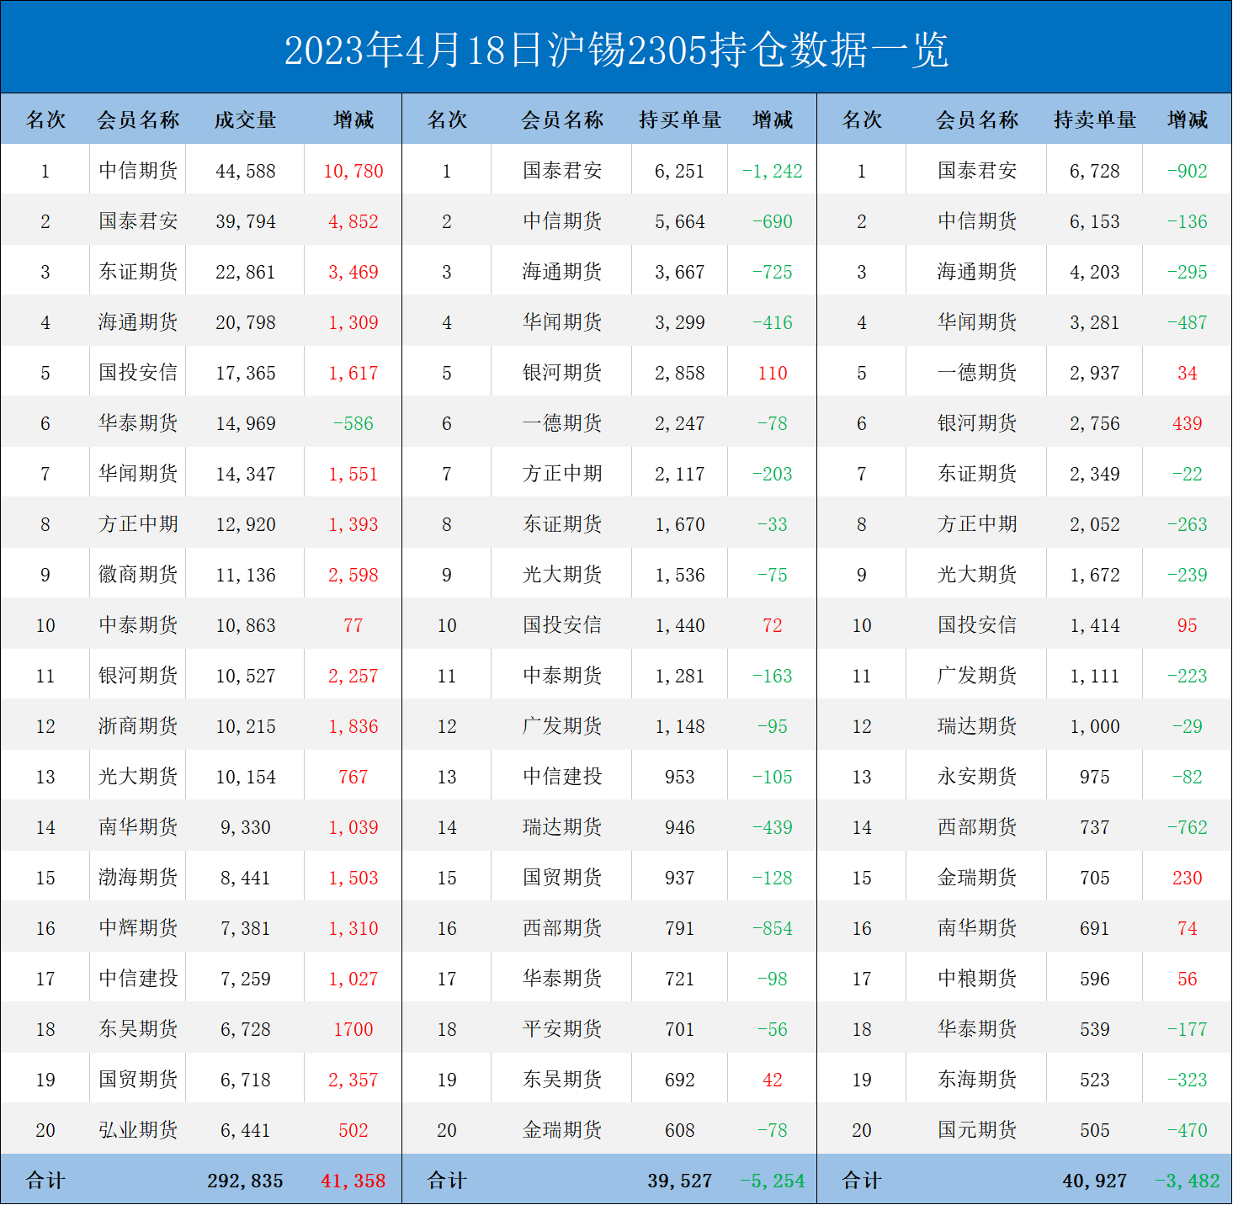Select the member name "浙商期货"
This screenshot has height=1205, width=1233.
(138, 726)
